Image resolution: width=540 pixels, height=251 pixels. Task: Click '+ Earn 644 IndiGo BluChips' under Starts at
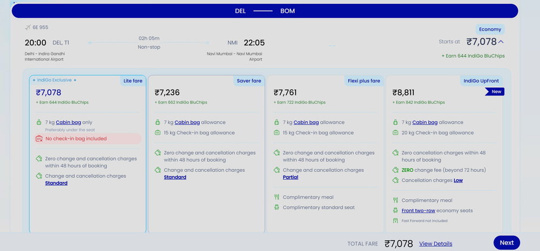473,56
